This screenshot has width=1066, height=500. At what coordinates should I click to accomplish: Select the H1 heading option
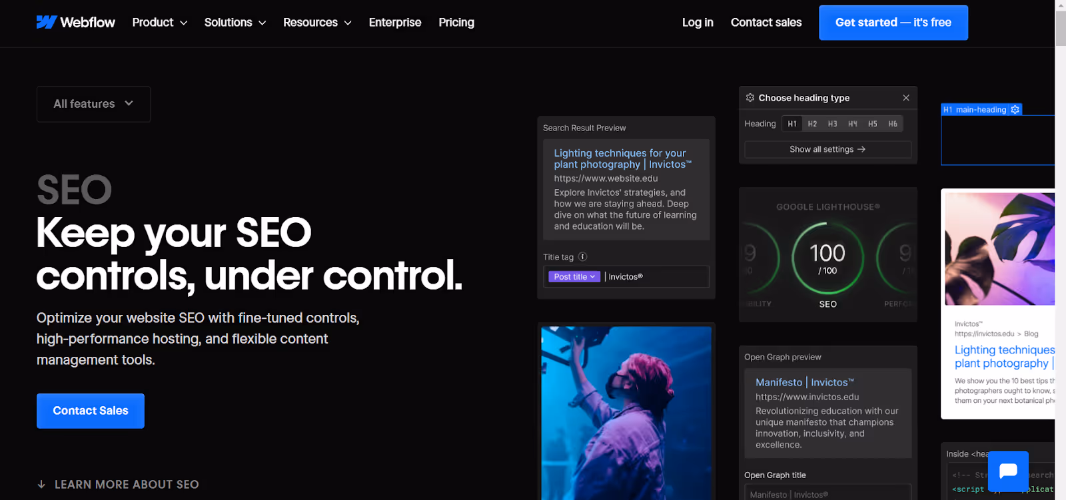(792, 124)
